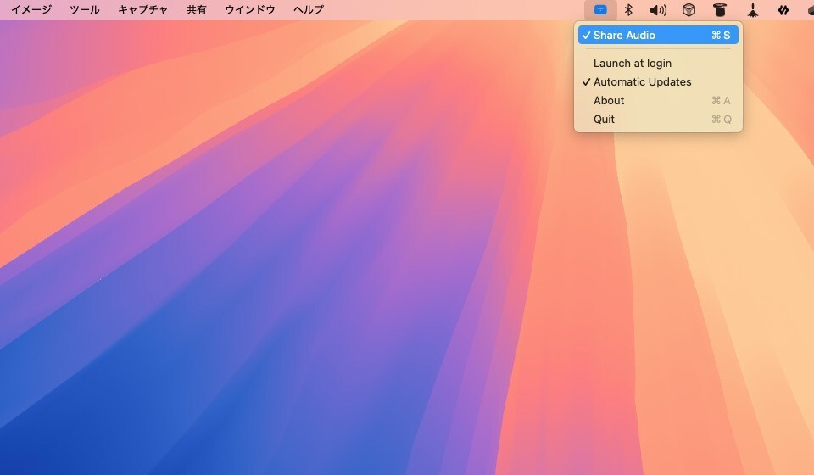Screen dimensions: 814x475
Task: Open the ヘルプ menu
Action: (309, 10)
